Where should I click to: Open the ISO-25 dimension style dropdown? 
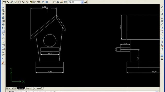click(x=82, y=2)
